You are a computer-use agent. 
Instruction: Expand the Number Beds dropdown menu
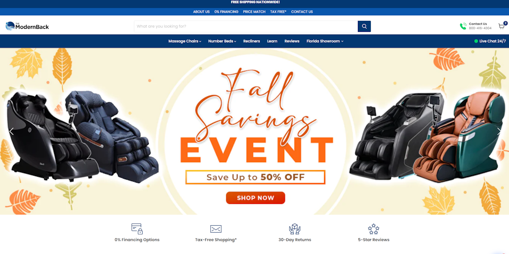point(222,41)
